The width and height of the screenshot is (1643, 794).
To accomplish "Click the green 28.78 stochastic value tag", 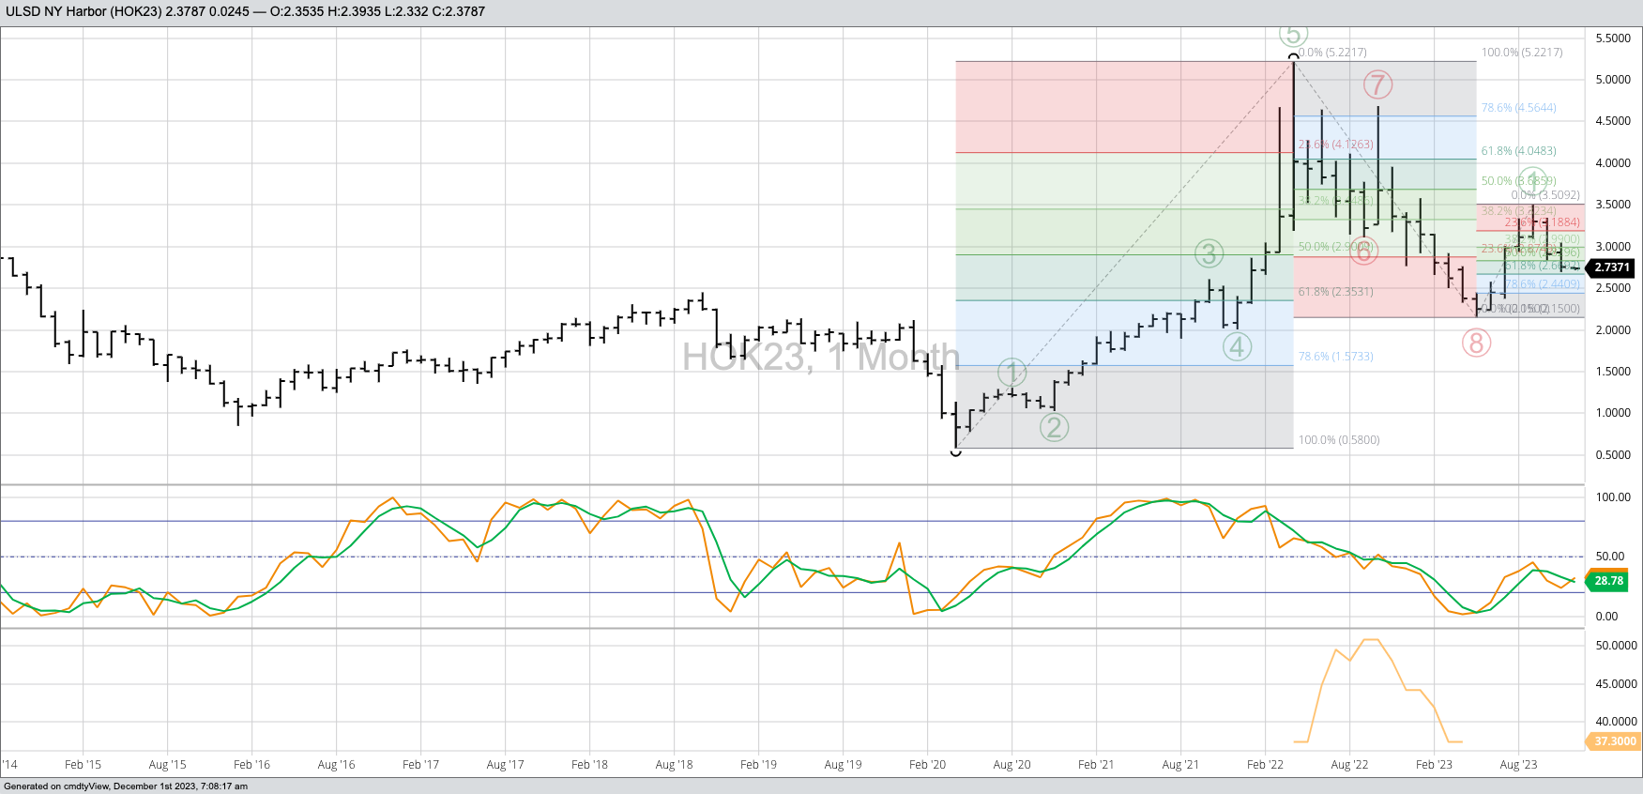I will [1608, 581].
